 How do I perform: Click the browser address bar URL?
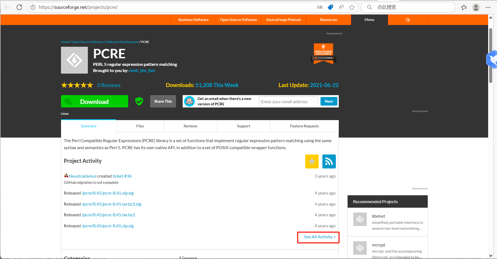click(x=78, y=7)
